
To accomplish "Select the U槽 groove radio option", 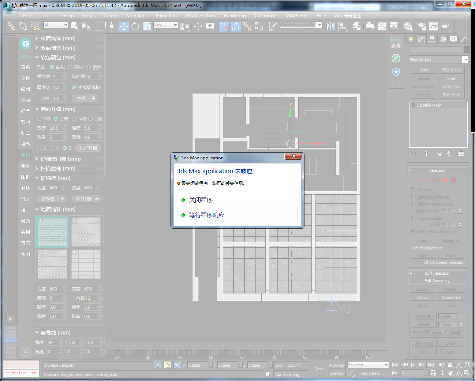I will click(90, 119).
